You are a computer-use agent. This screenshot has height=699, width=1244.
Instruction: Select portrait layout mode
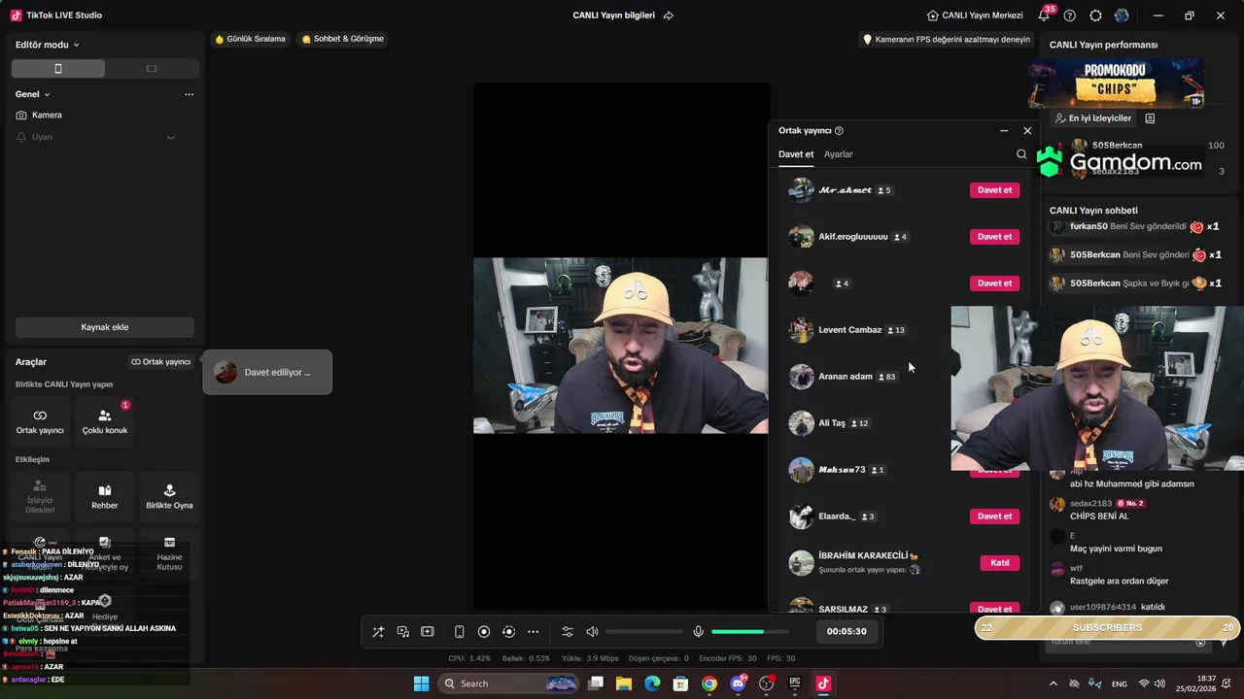click(58, 69)
